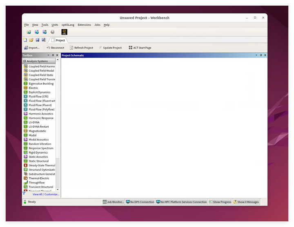Click the Import... button
Image resolution: width=294 pixels, height=227 pixels.
[32, 48]
